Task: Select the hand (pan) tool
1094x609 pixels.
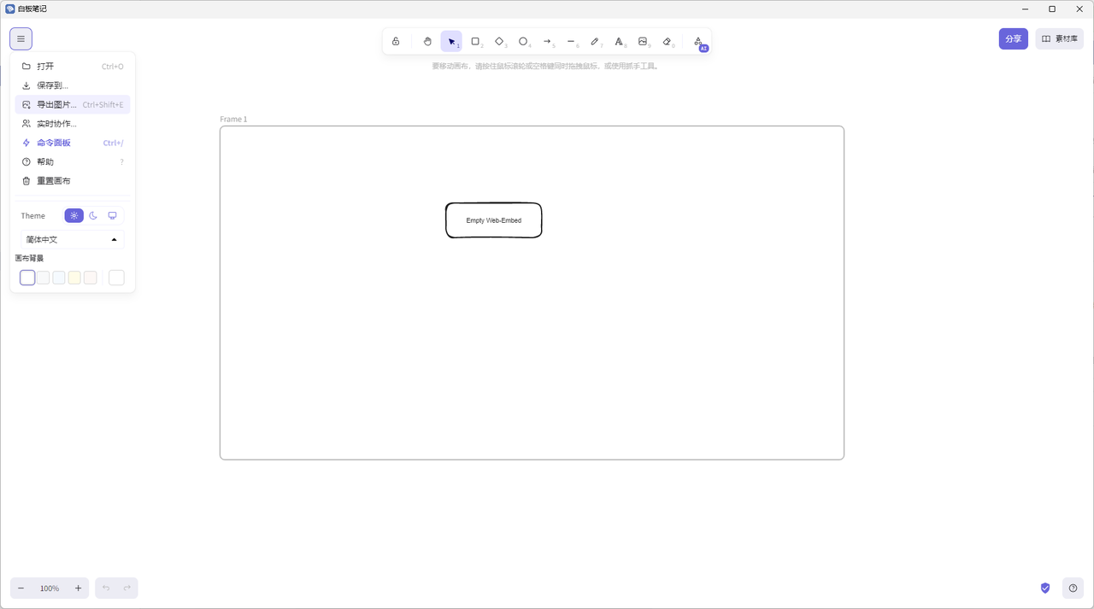Action: tap(427, 41)
